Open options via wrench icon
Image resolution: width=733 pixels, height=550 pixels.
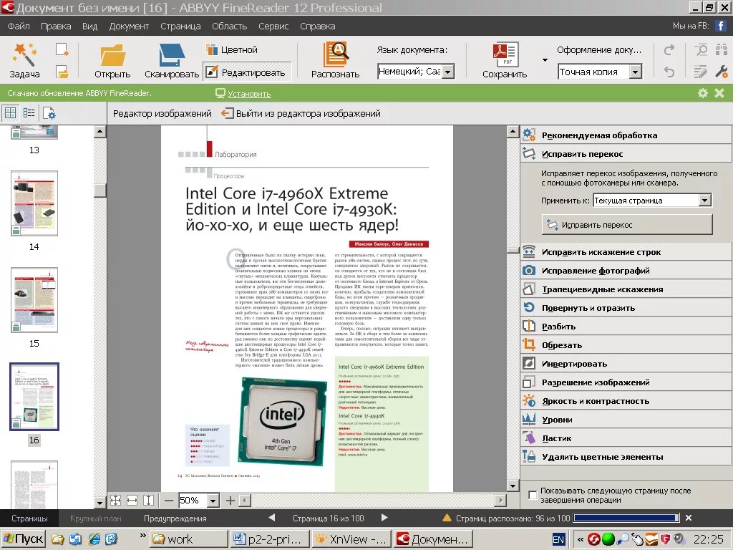point(722,72)
